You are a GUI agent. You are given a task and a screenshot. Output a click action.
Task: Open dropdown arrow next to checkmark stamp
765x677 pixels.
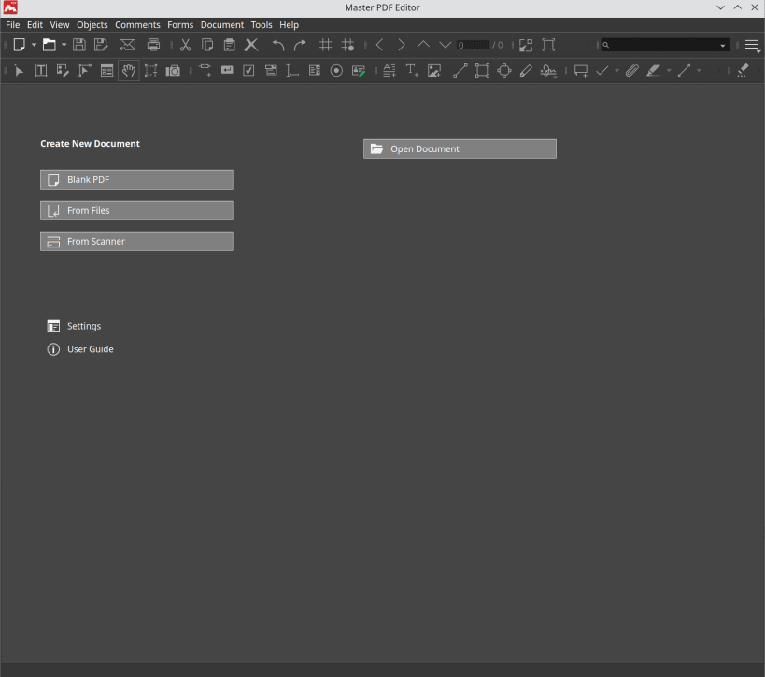[x=616, y=71]
